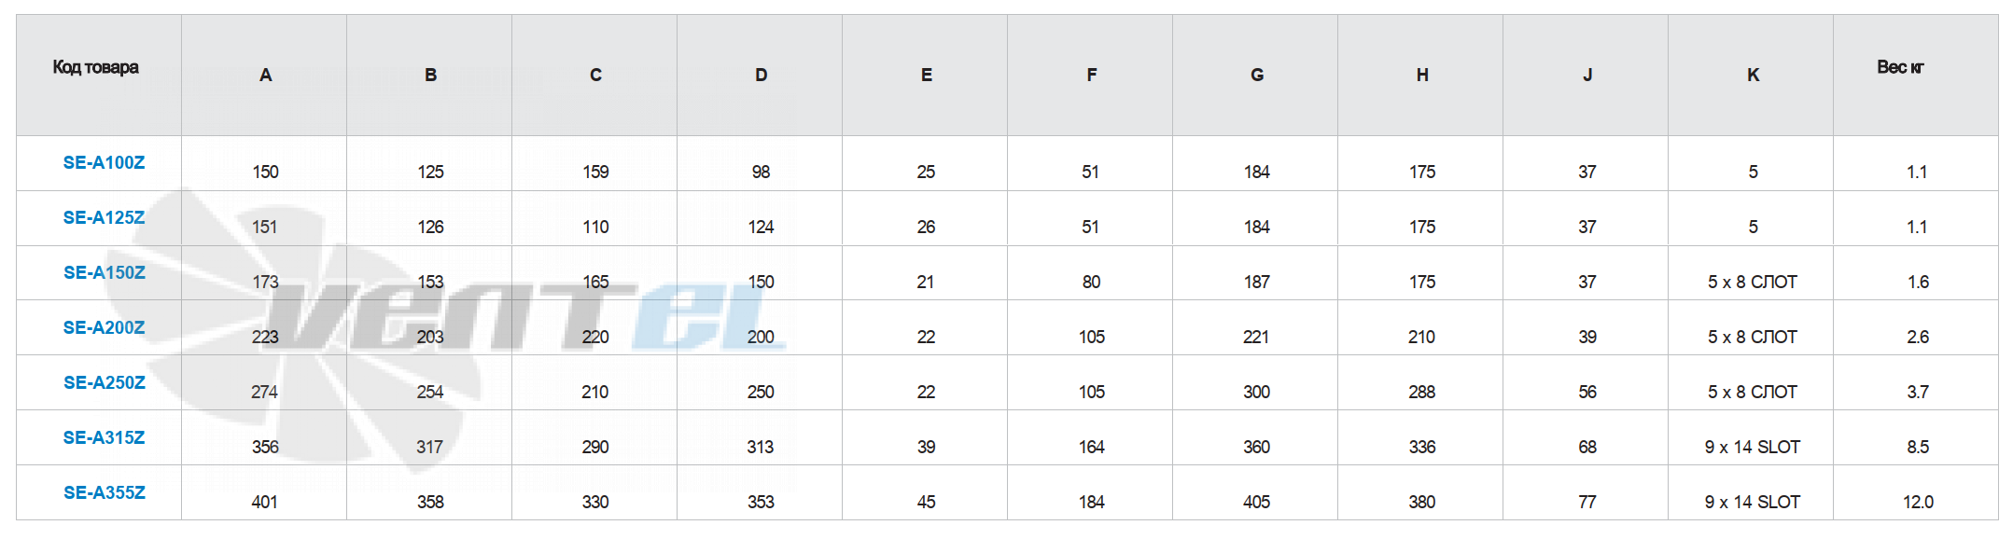Open the SE-A315Z product link
Viewport: 2013px width, 539px height.
coord(104,437)
